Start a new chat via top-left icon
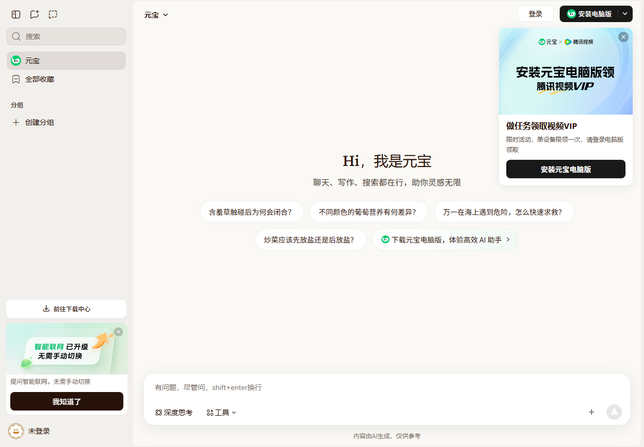The height and width of the screenshot is (447, 644). click(34, 14)
